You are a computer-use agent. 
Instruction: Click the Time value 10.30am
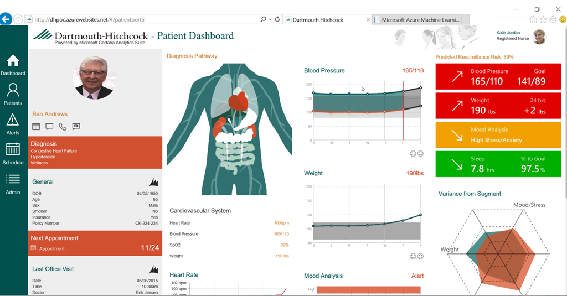150,287
